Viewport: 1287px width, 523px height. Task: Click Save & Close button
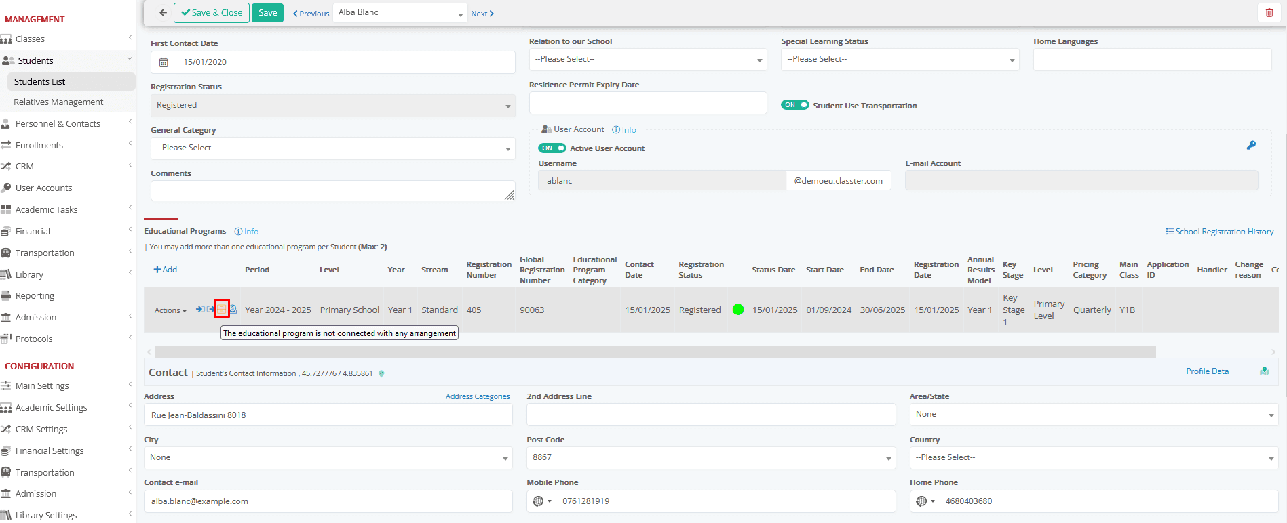click(x=212, y=13)
